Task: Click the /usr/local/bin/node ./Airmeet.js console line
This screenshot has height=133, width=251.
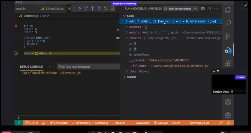Action: coord(51,73)
